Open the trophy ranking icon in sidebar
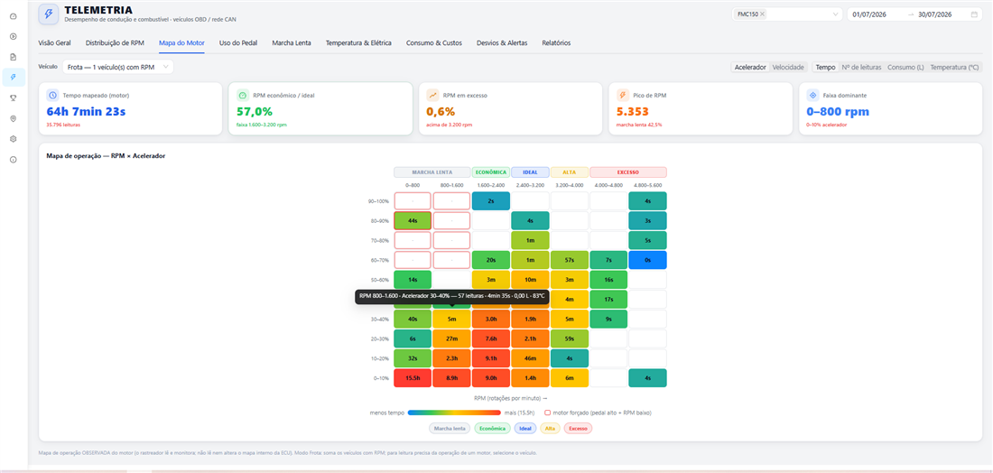Viewport: 993px width, 473px height. click(x=14, y=97)
